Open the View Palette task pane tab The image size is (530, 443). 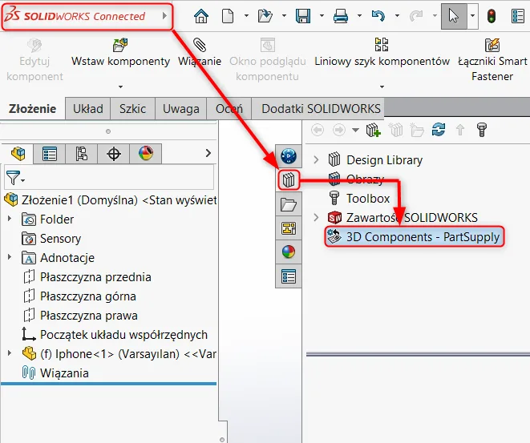[289, 228]
